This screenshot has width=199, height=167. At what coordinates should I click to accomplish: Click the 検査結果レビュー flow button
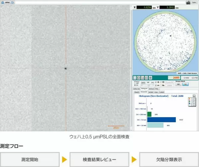click(x=99, y=159)
